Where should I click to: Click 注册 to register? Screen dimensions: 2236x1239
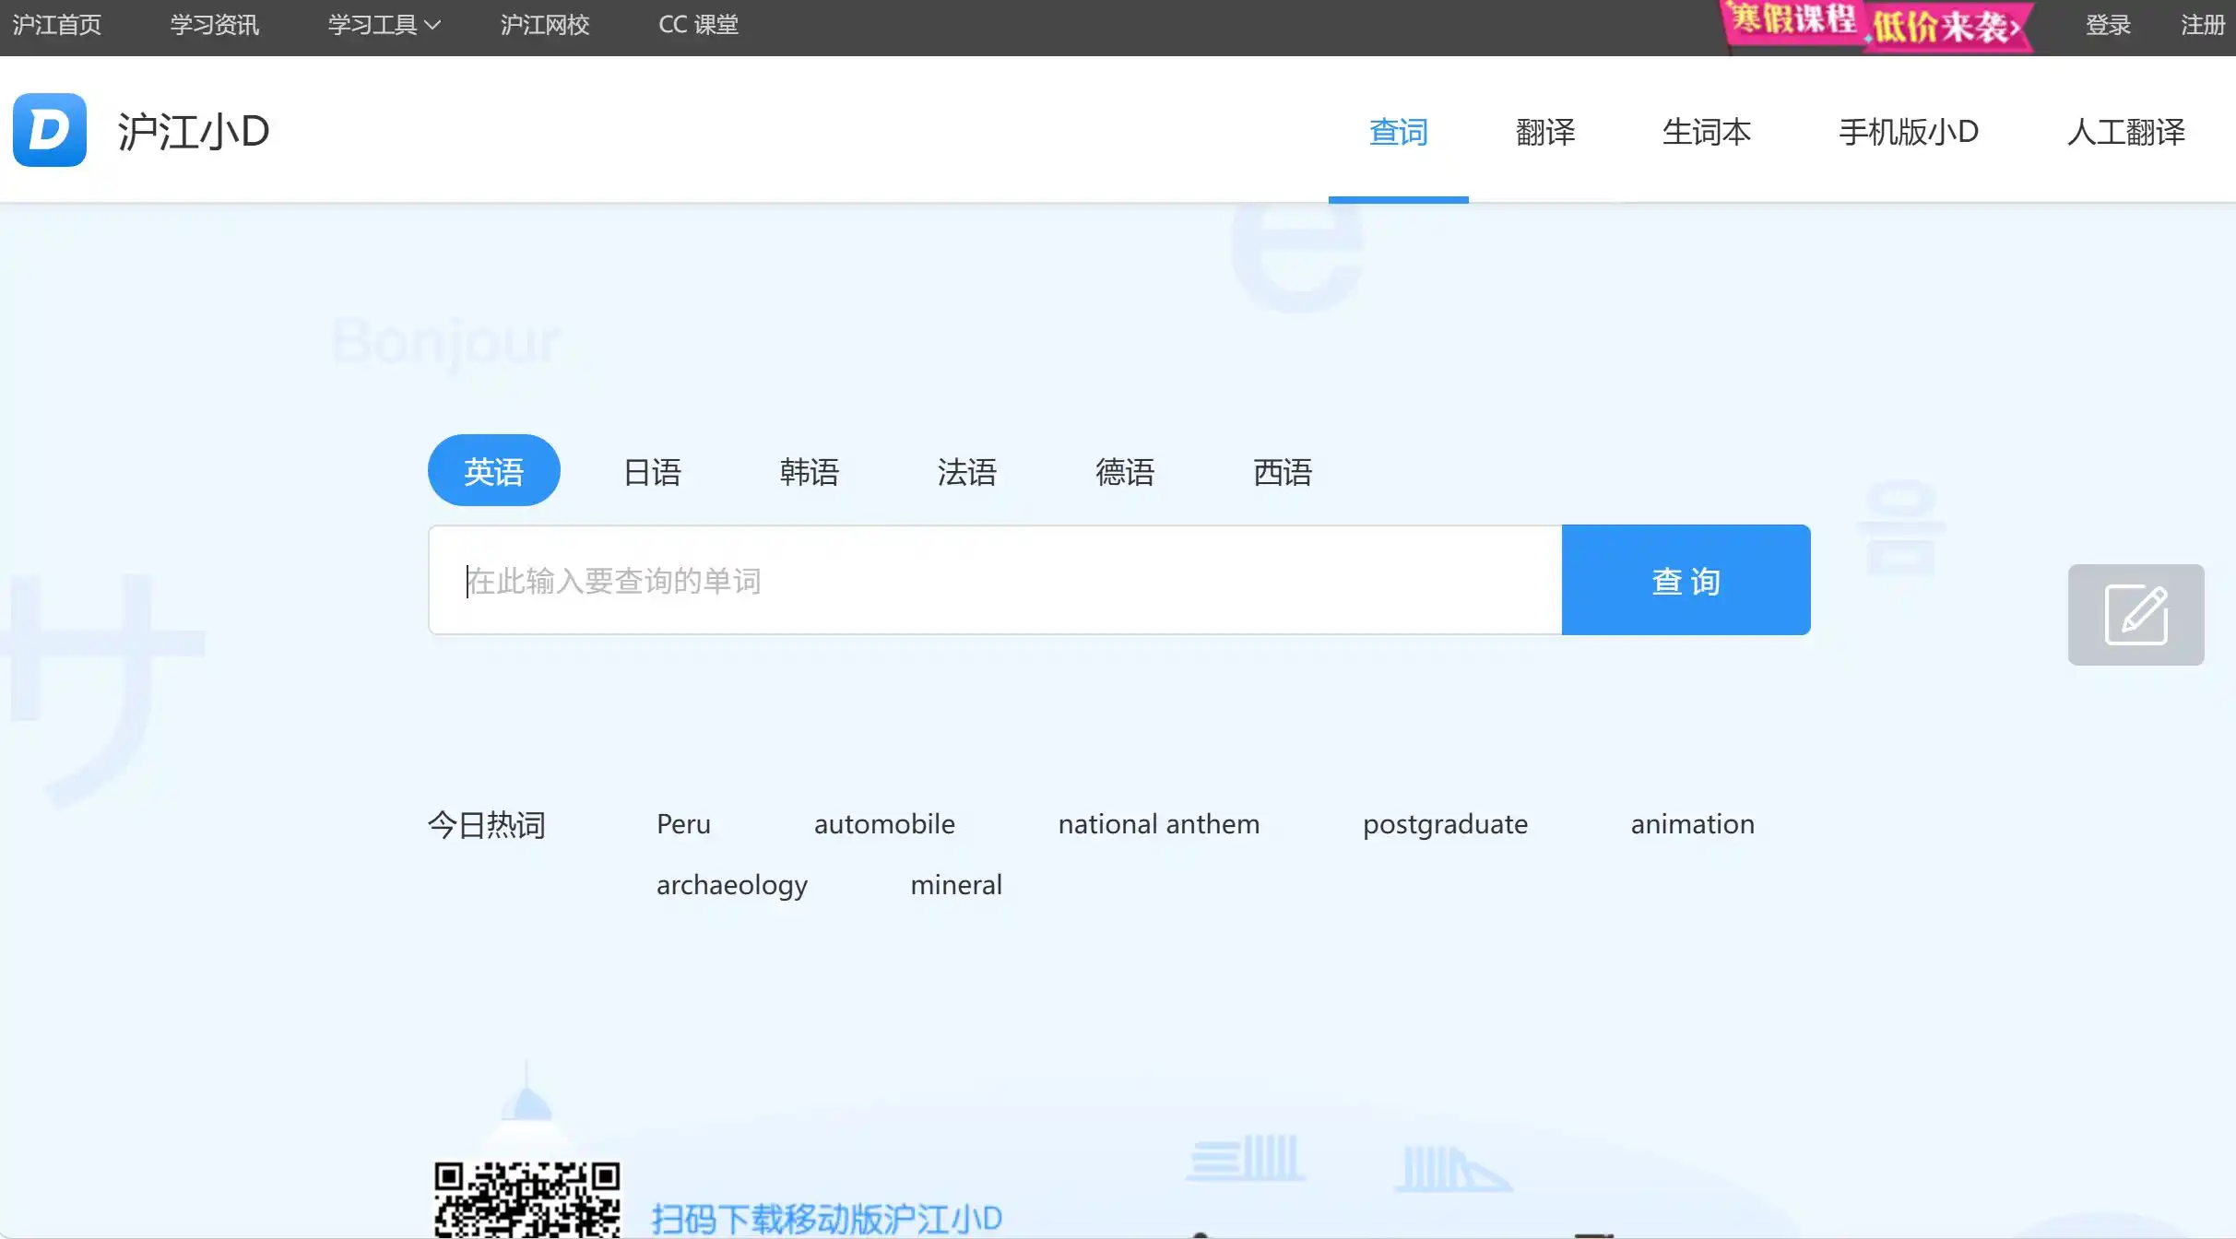(2203, 25)
